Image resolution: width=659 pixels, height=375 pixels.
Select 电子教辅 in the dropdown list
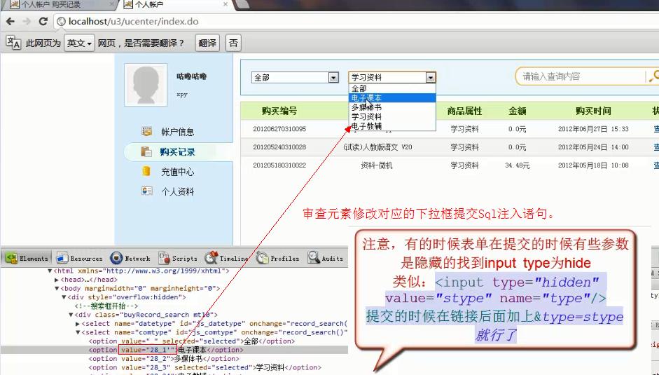point(391,125)
